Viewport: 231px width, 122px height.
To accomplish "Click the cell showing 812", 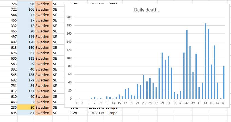I will 8,91.
